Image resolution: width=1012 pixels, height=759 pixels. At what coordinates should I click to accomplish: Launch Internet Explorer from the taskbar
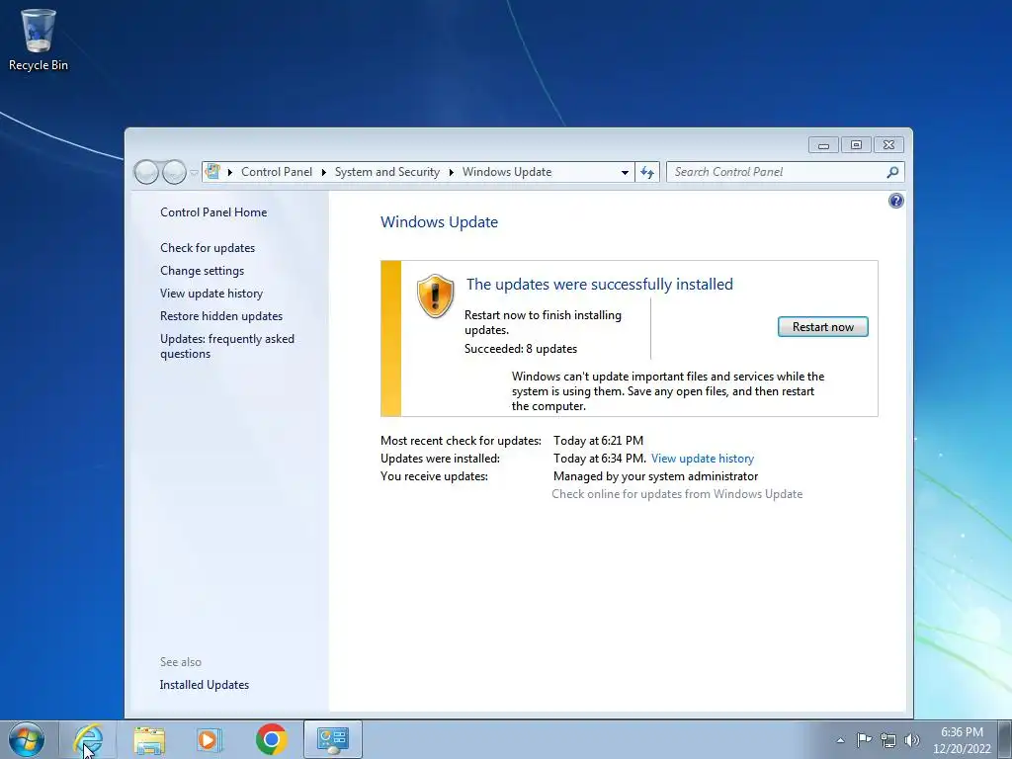coord(88,739)
